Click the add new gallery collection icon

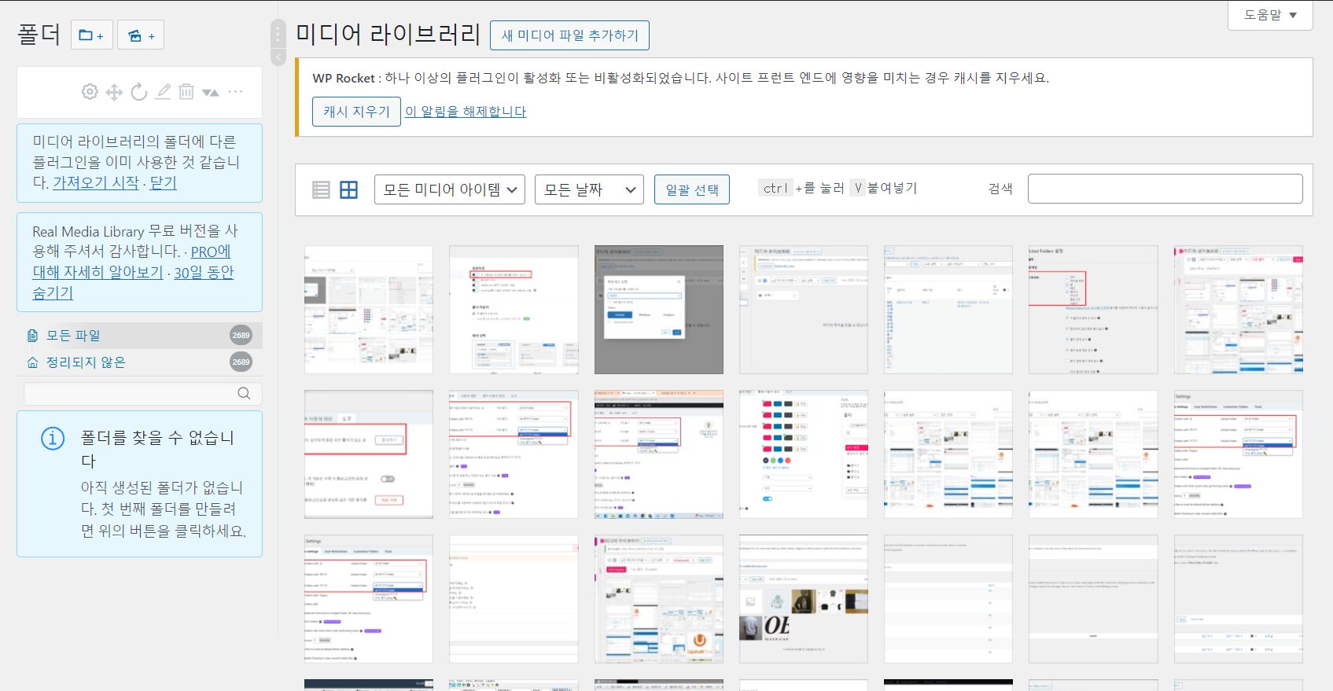140,35
